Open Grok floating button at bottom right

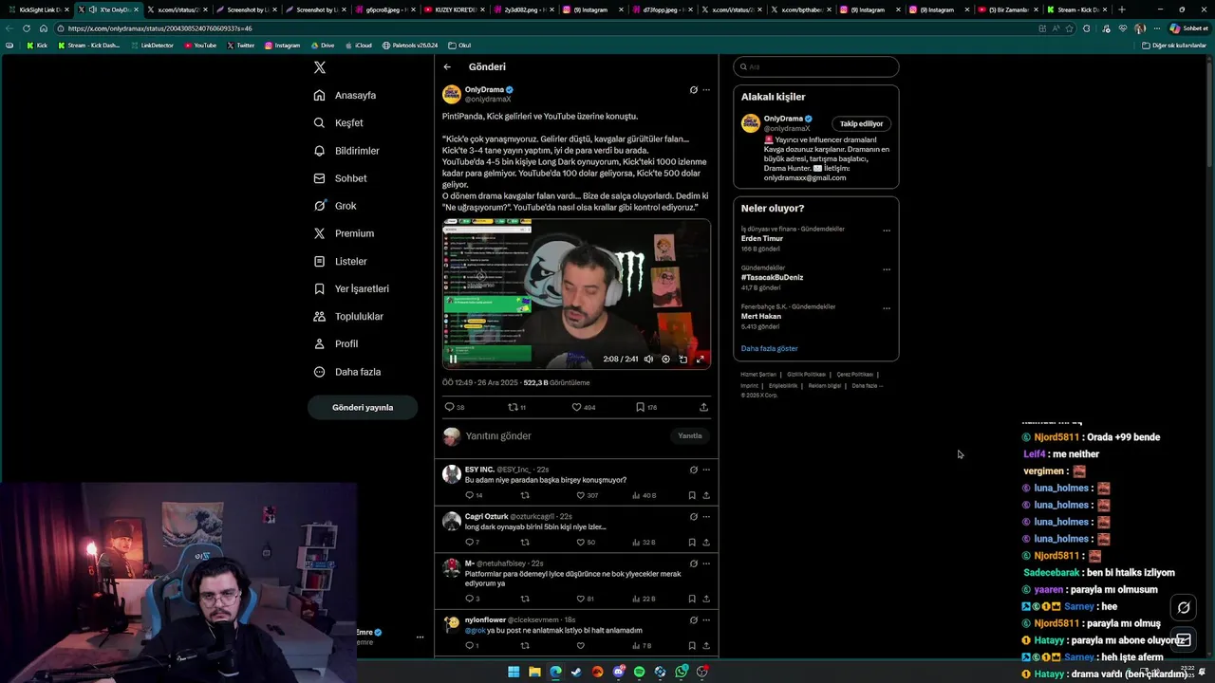point(1184,608)
